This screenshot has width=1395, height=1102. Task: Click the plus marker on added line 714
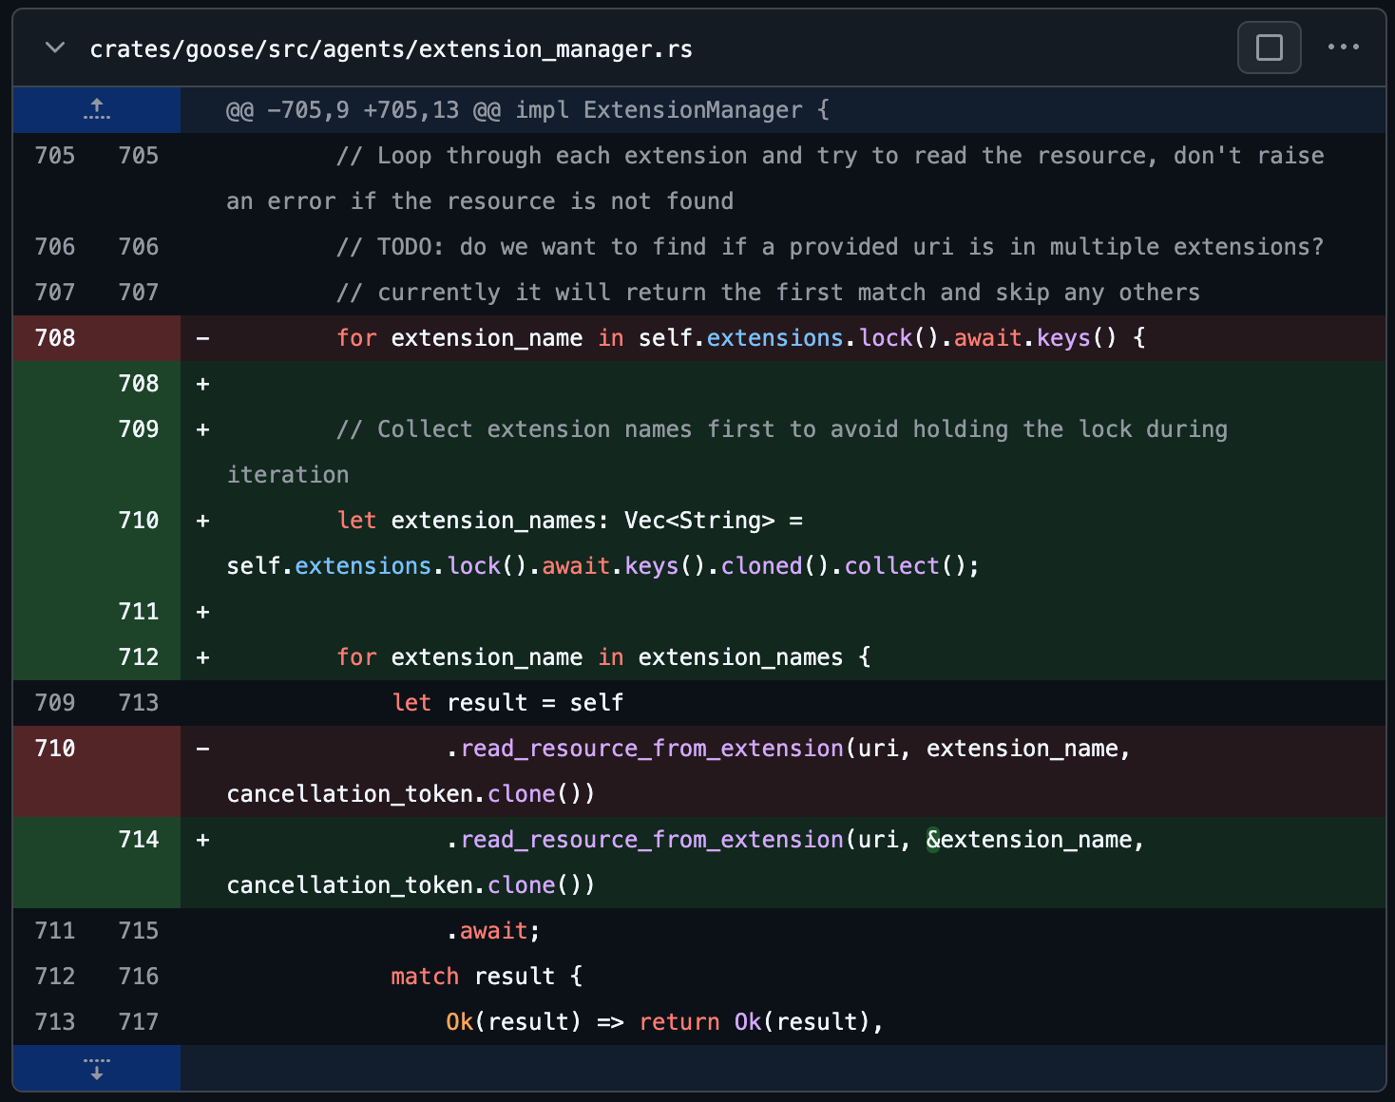point(202,840)
